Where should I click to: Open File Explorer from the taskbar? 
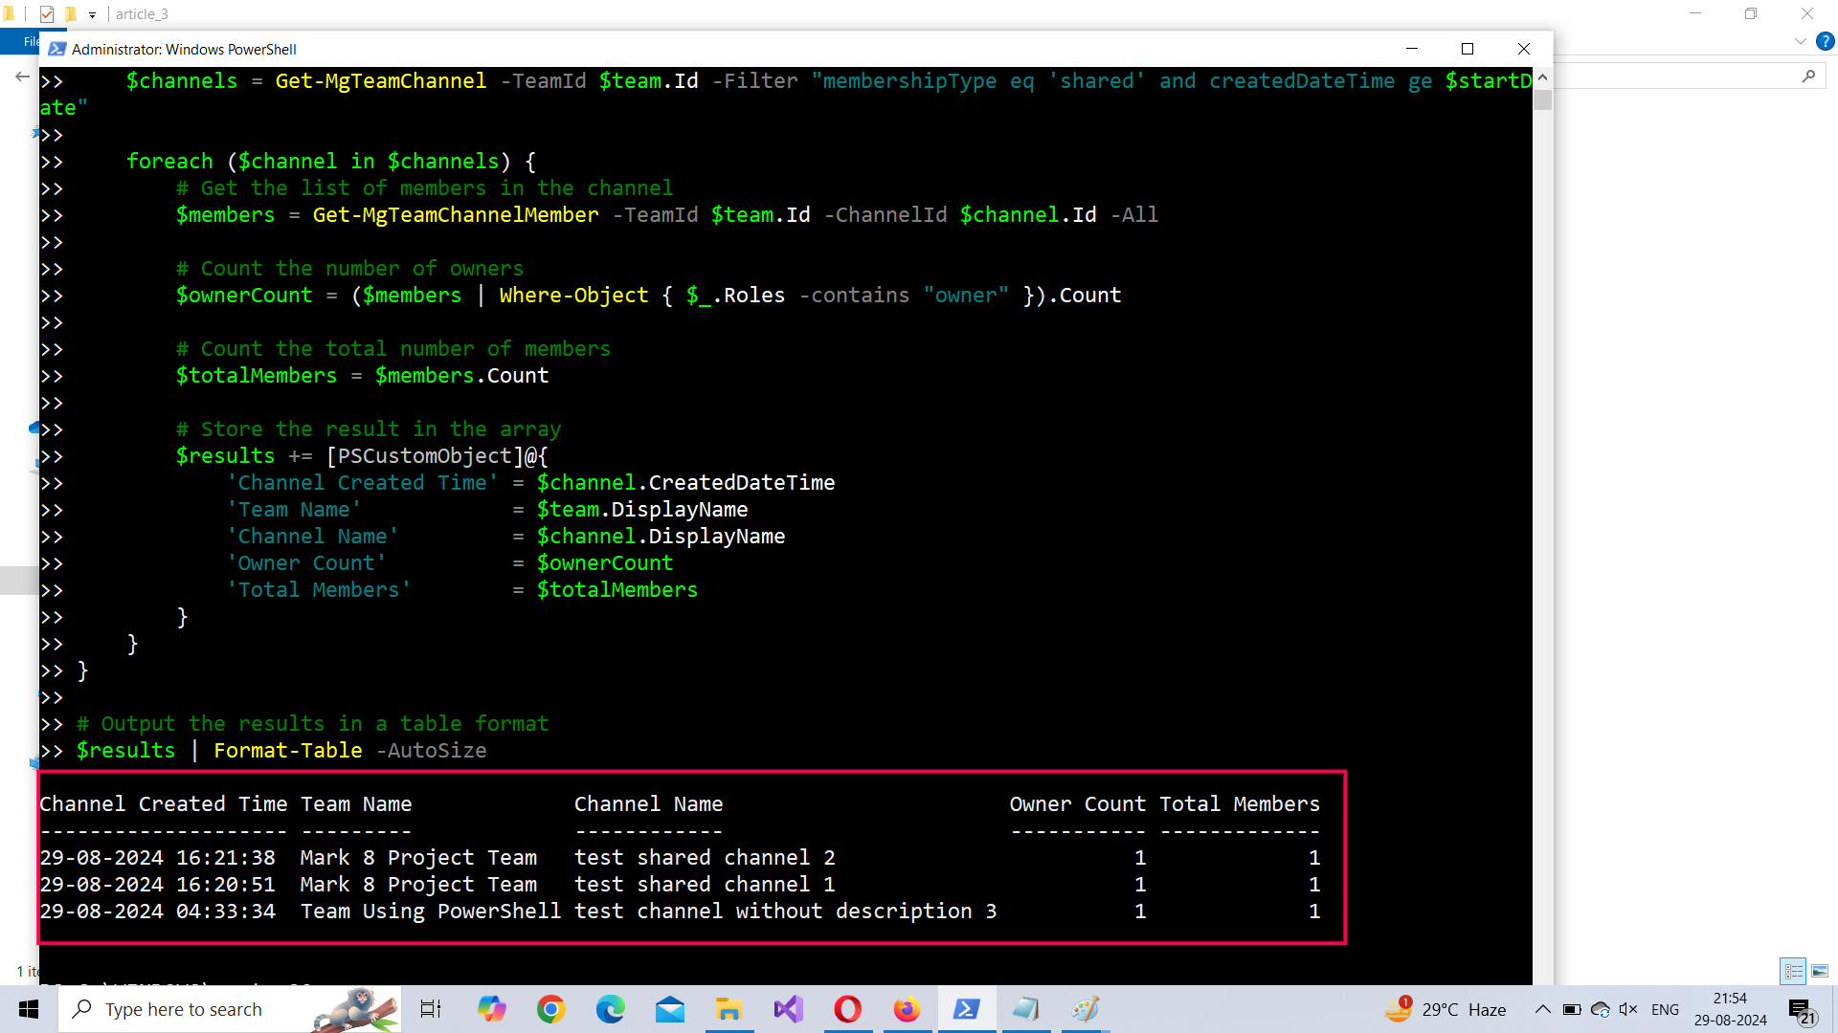[728, 1009]
